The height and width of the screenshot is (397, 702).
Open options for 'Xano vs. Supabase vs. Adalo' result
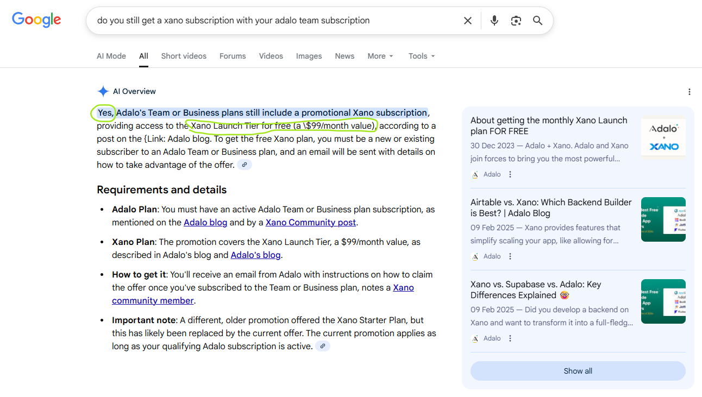pos(510,338)
